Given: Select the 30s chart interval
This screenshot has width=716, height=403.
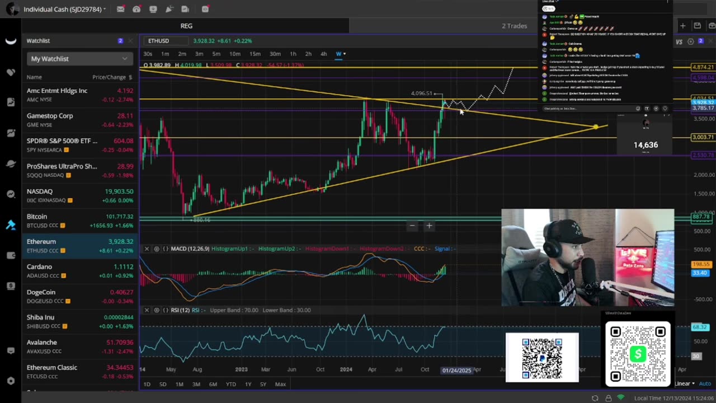Looking at the screenshot, I should (x=148, y=54).
